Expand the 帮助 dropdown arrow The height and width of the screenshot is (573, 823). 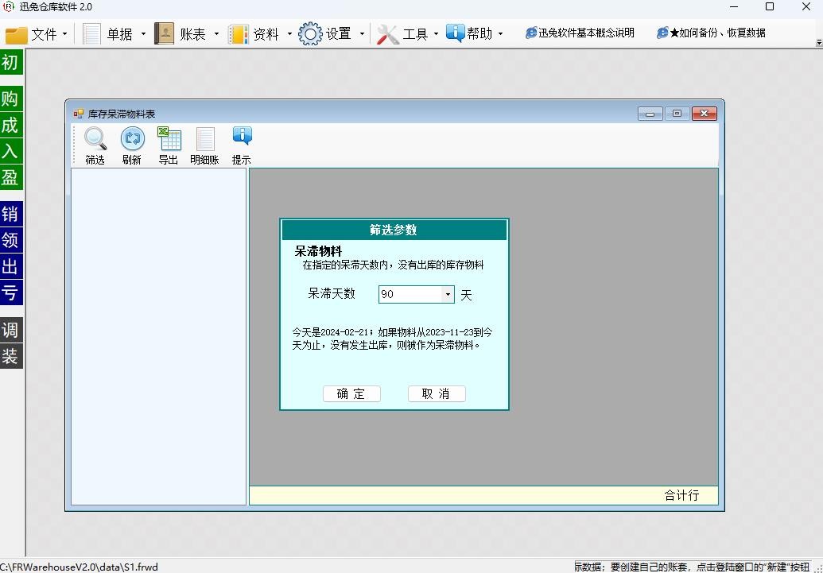(x=500, y=34)
